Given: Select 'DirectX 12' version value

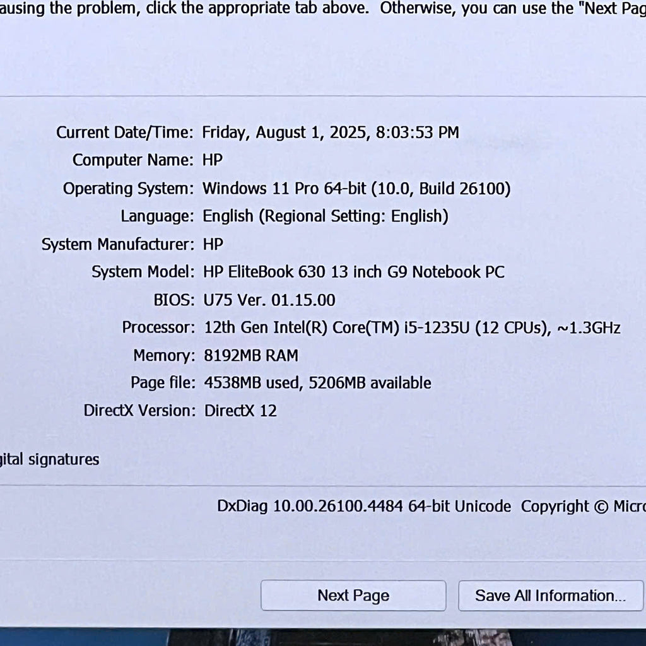Looking at the screenshot, I should tap(240, 411).
